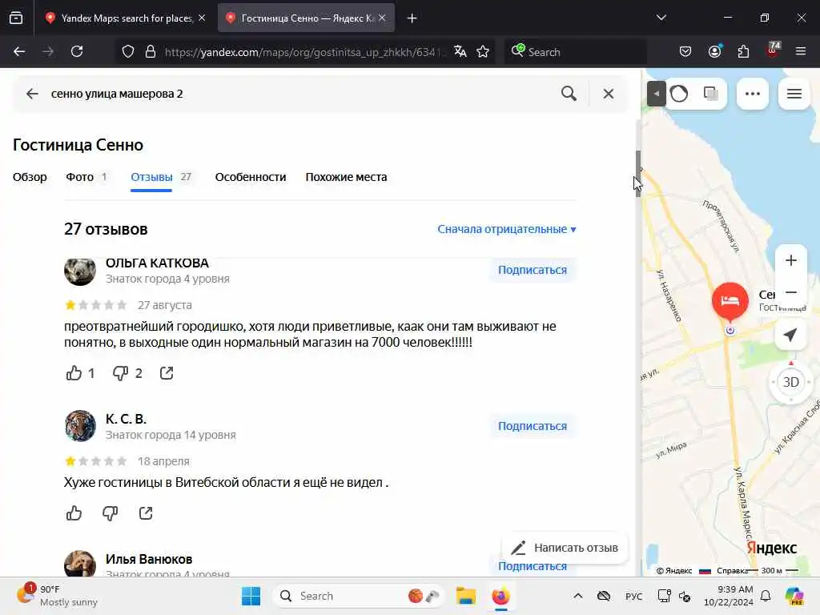
Task: Share the К. С. В. review
Action: tap(146, 513)
